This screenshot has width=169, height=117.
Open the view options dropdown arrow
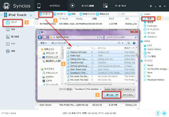[123, 43]
